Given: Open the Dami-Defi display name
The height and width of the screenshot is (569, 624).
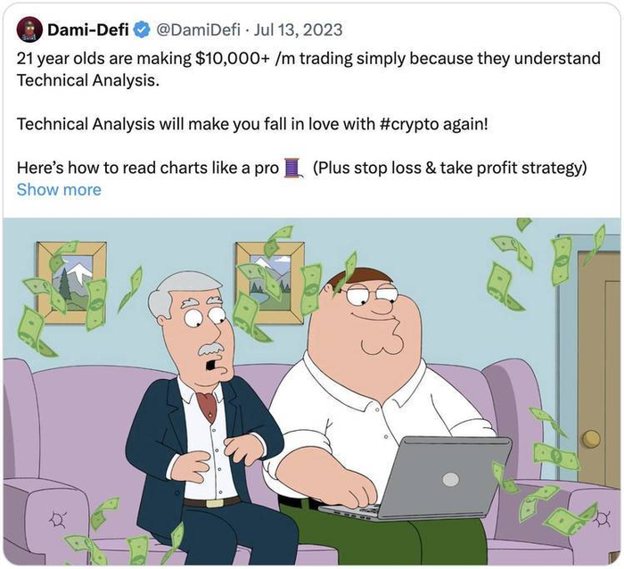Looking at the screenshot, I should pos(88,29).
